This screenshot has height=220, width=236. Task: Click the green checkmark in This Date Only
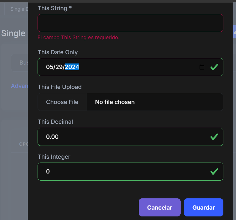coord(214,67)
